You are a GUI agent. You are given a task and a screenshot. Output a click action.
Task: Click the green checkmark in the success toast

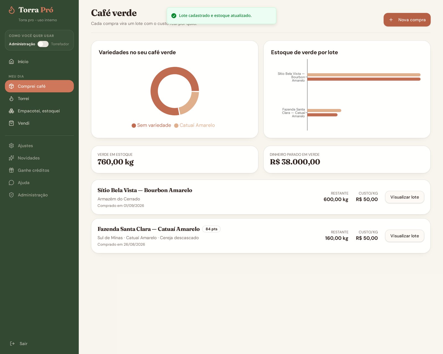point(174,16)
